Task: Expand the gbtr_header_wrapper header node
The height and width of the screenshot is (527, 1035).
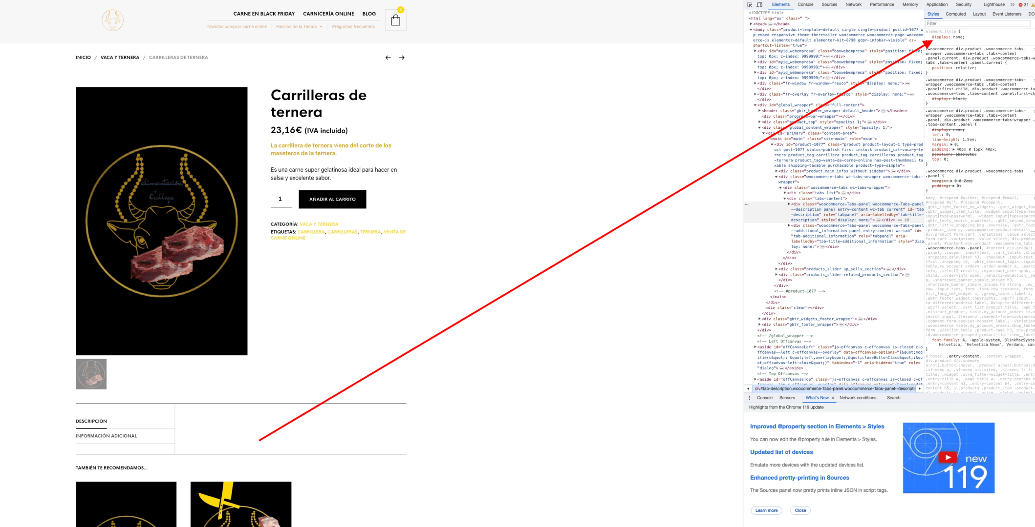Action: (x=759, y=111)
